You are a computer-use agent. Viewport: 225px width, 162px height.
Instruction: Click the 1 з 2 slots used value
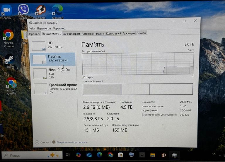[183, 106]
